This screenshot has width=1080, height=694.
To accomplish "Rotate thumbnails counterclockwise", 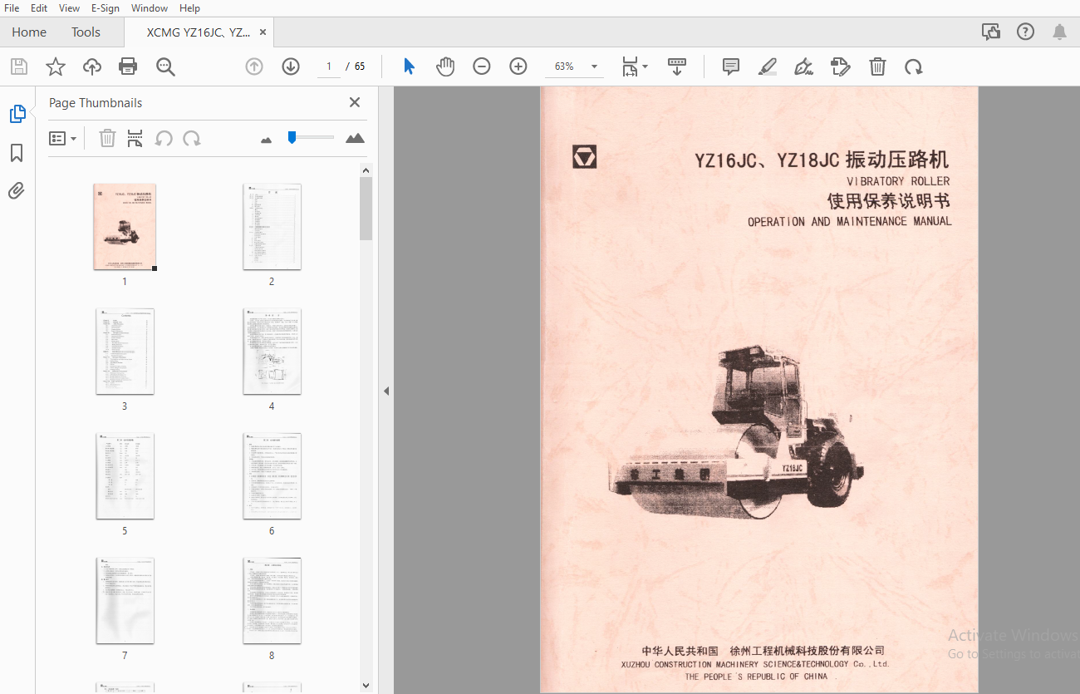I will coord(164,138).
